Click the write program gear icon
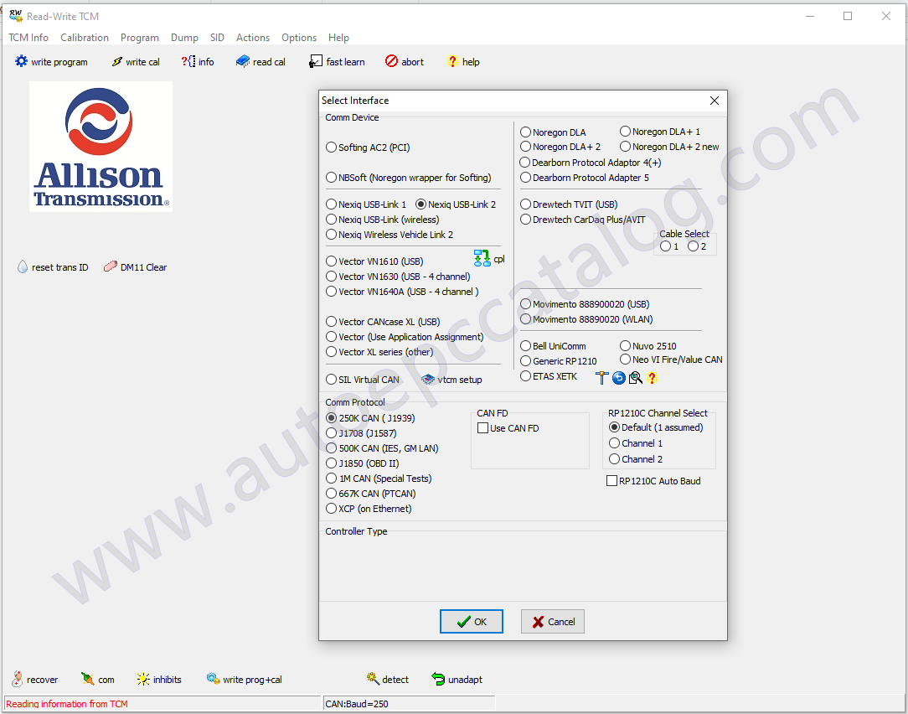This screenshot has height=714, width=908. coord(22,61)
